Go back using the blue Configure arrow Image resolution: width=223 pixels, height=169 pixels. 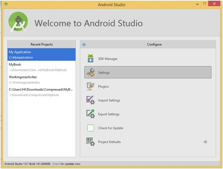pyautogui.click(x=84, y=45)
